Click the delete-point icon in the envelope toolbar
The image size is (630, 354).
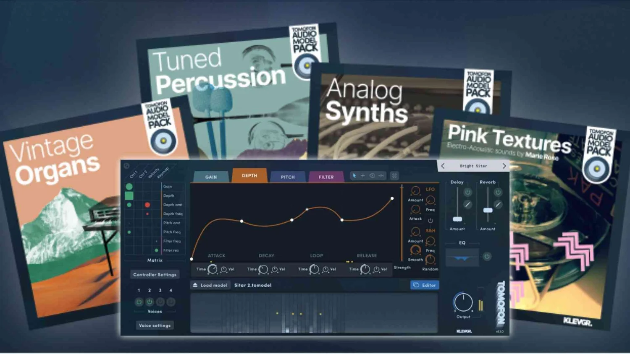[x=372, y=175]
